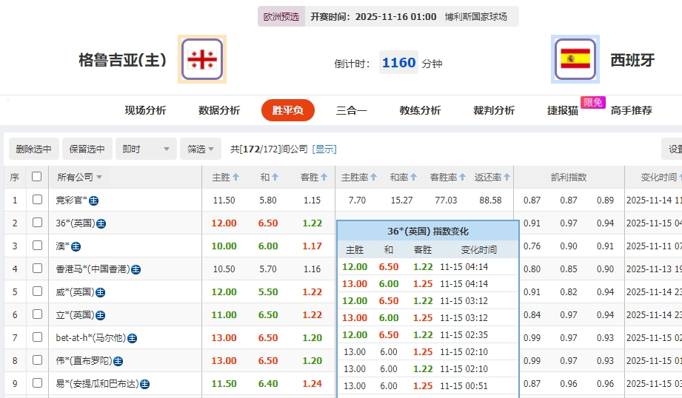This screenshot has height=398, width=682.
Task: Switch to 现场分析 tab
Action: tap(145, 110)
